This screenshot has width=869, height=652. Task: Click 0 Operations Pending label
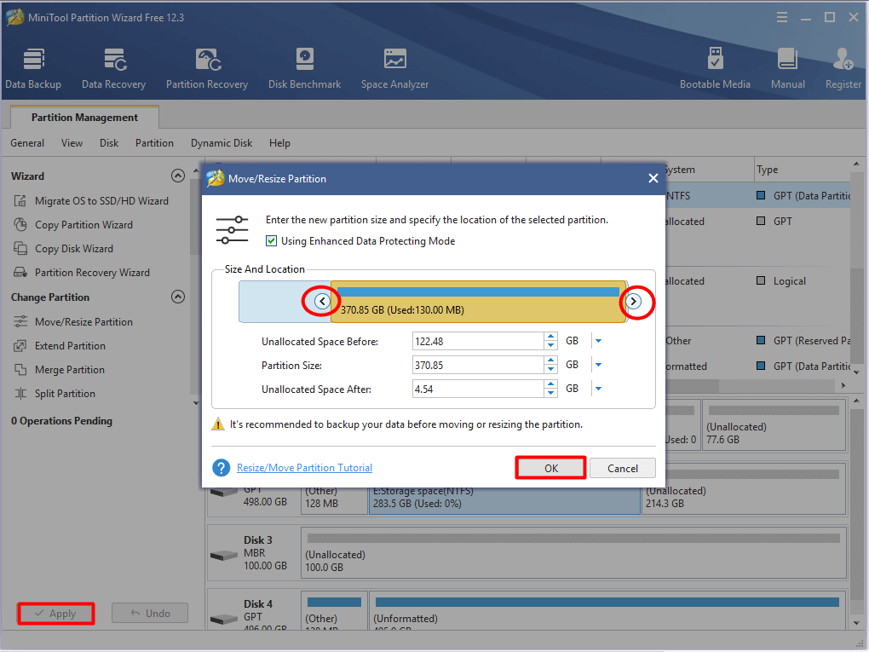(x=61, y=421)
